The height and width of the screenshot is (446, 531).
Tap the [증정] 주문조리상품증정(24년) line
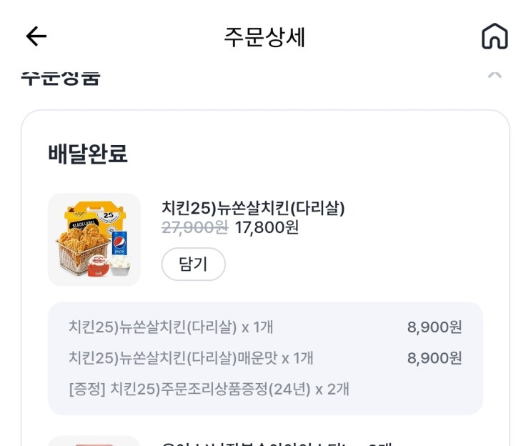pyautogui.click(x=209, y=390)
